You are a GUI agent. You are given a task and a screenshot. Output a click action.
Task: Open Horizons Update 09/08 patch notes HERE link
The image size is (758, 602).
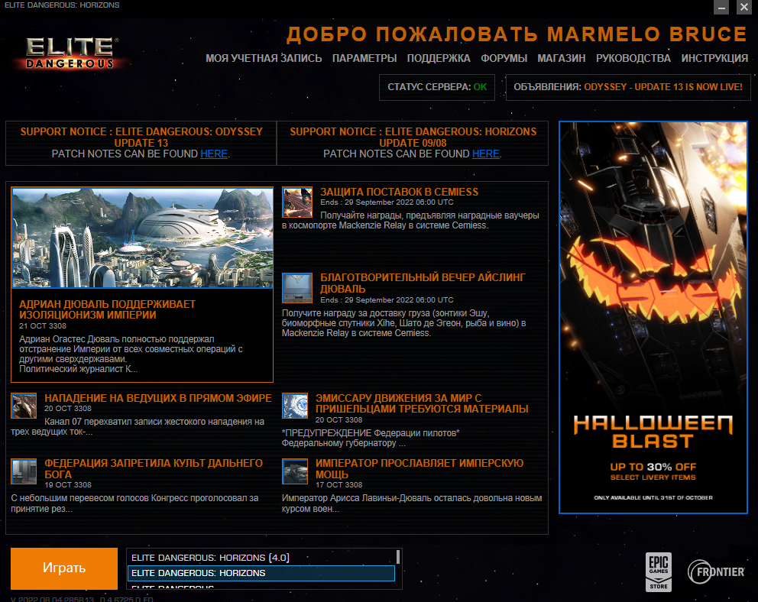click(x=485, y=154)
